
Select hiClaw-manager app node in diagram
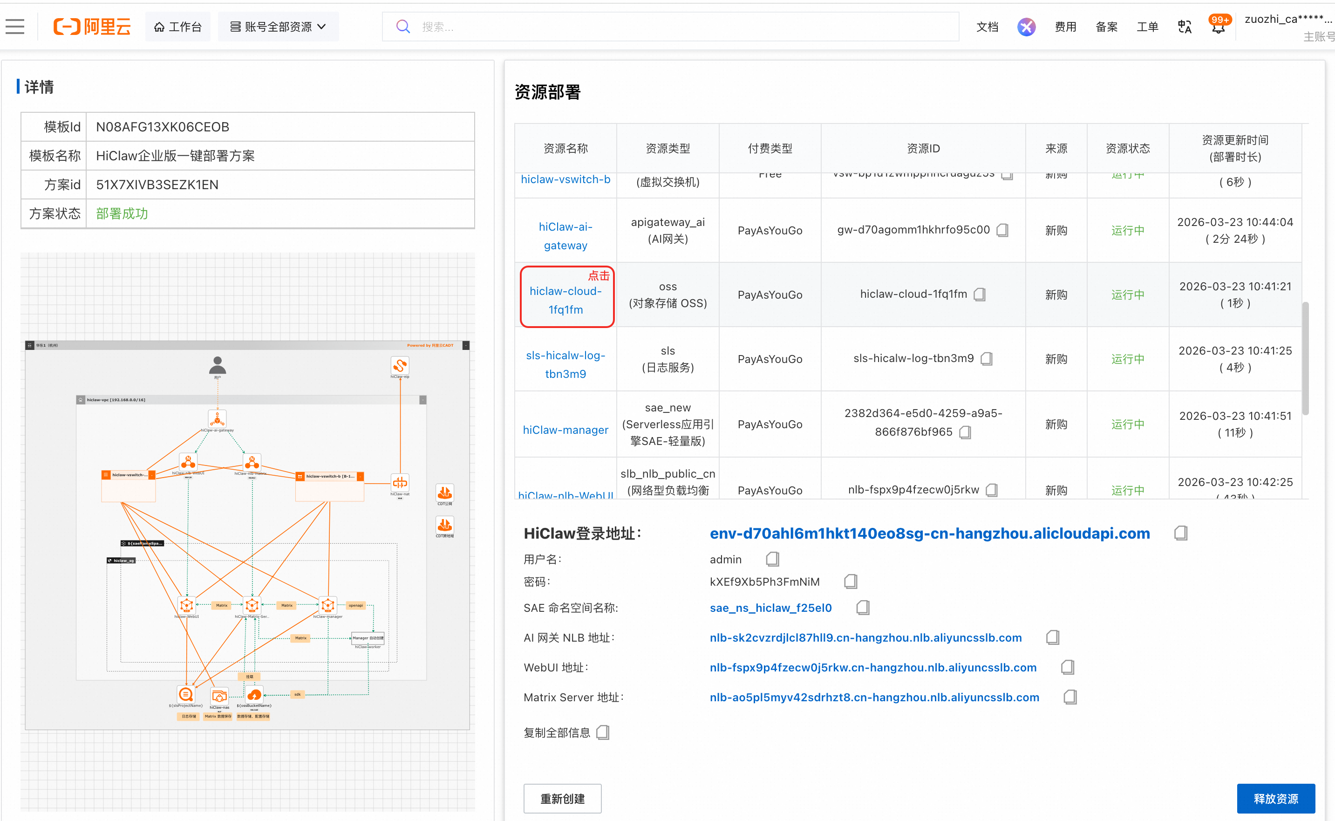point(328,605)
